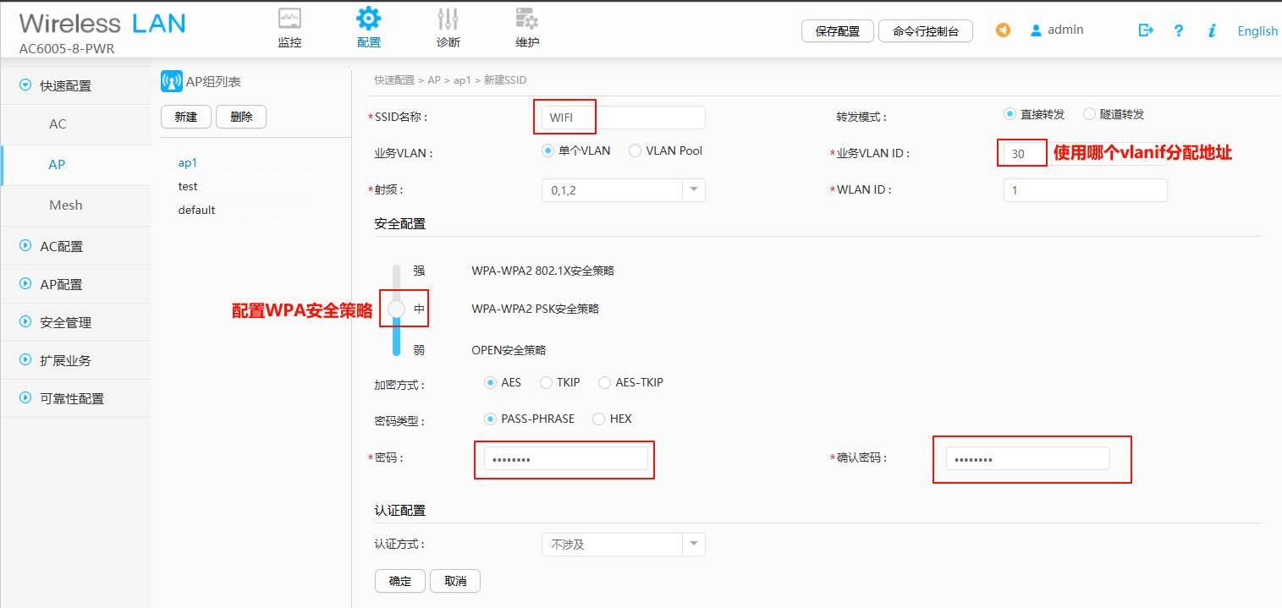Expand the AC配置 sidebar section
Image resolution: width=1282 pixels, height=608 pixels.
[x=25, y=246]
